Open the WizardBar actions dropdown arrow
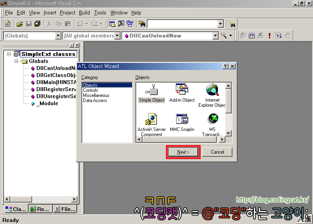 pyautogui.click(x=231, y=36)
